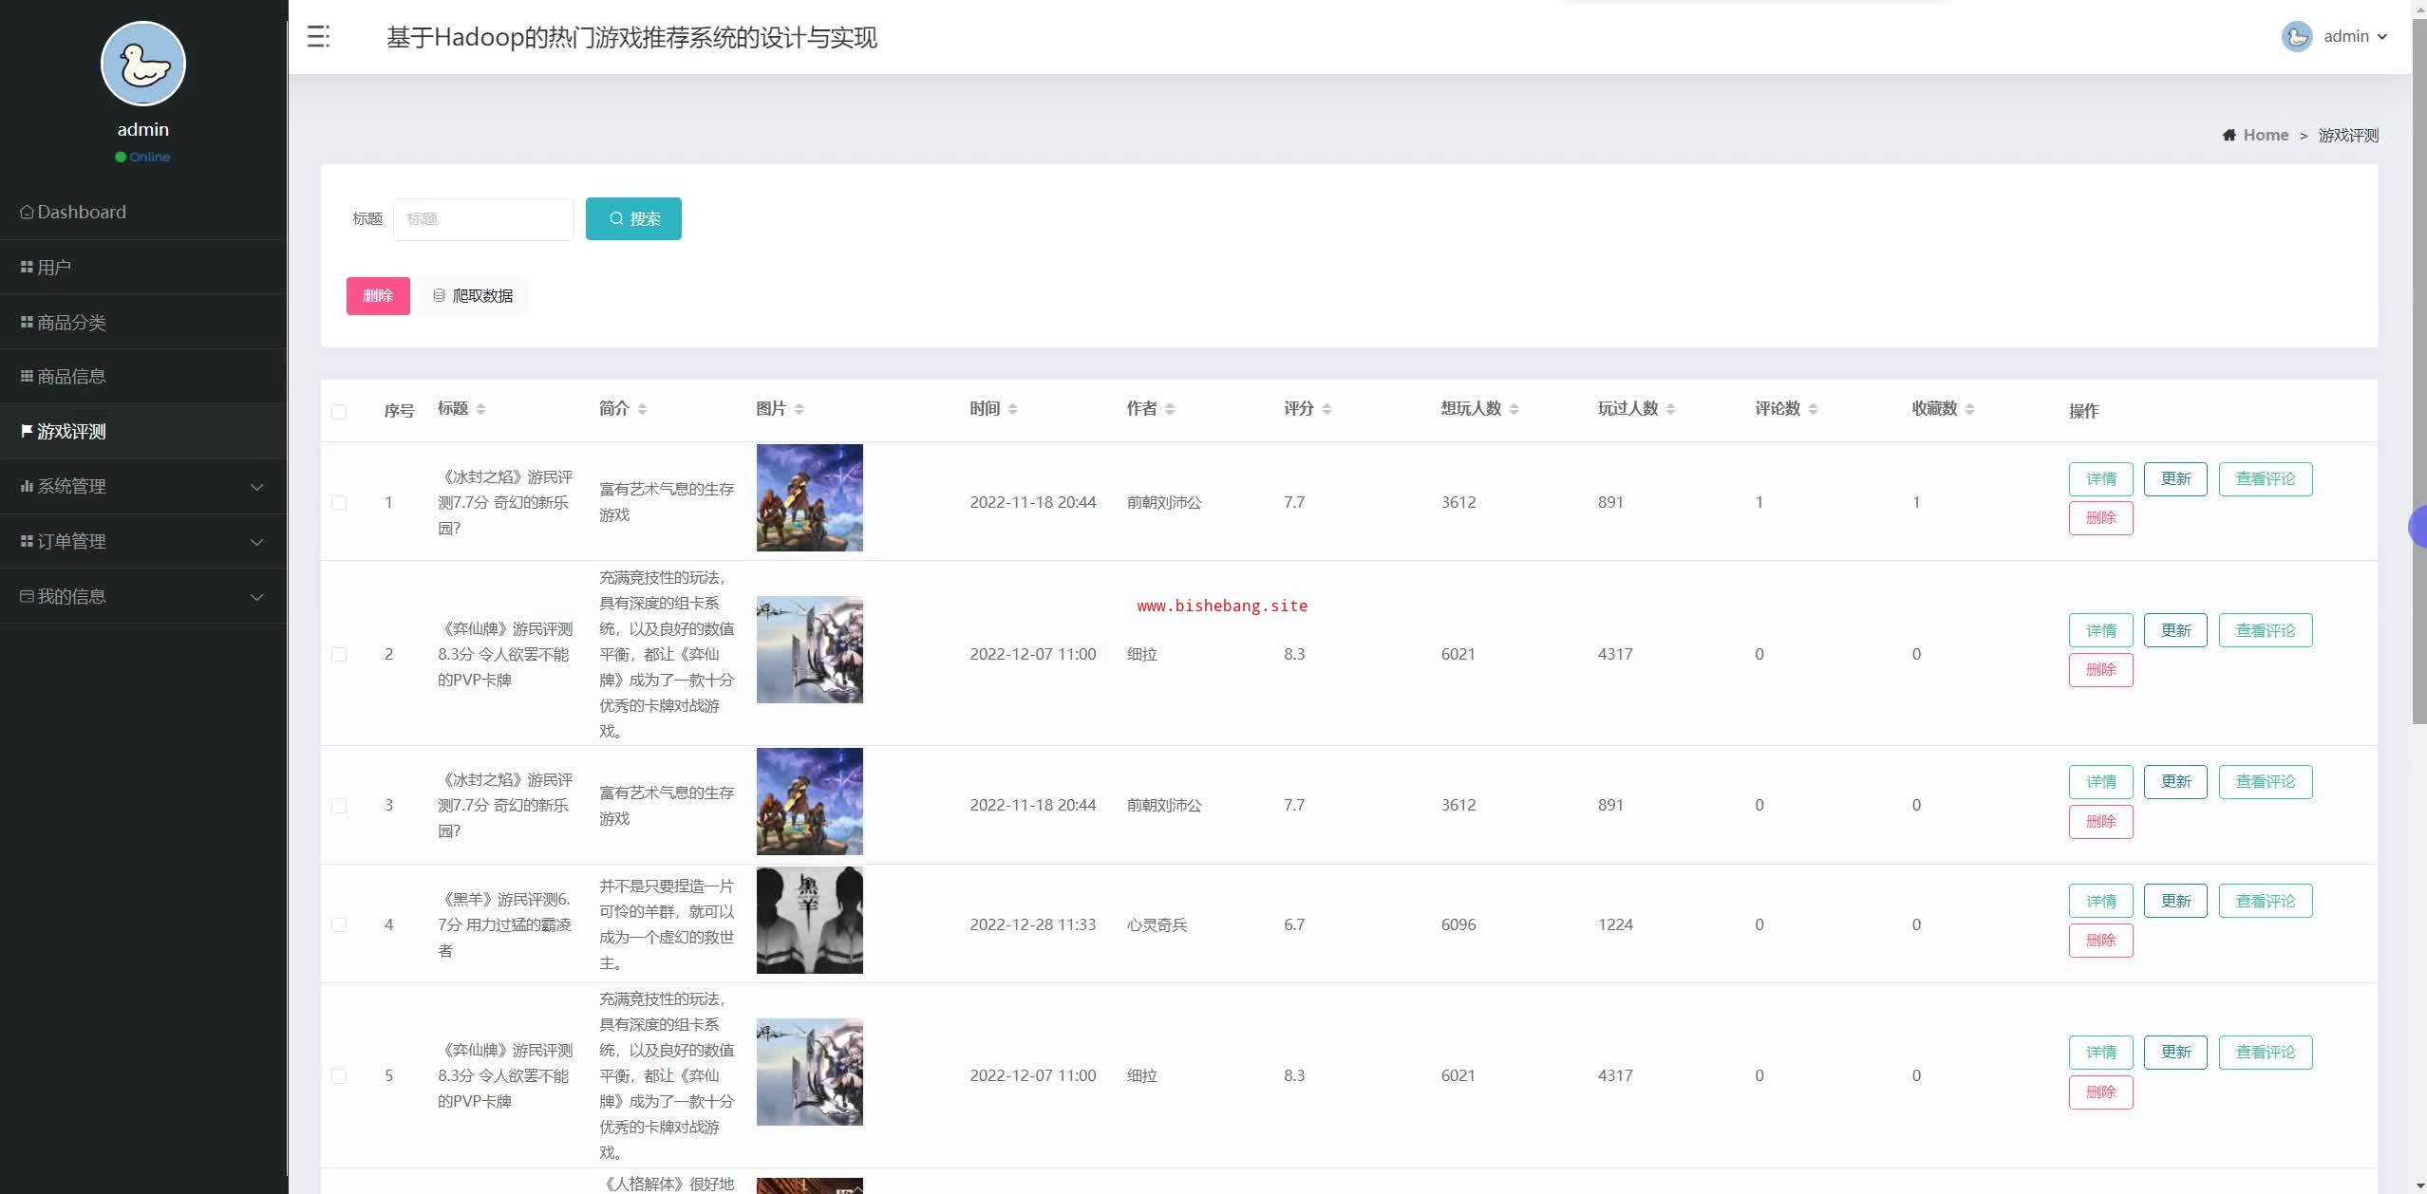
Task: Sort table by 标题 column arrows
Action: (x=480, y=409)
